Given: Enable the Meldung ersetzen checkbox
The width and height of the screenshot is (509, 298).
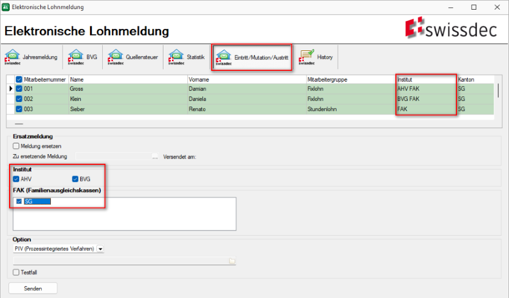Looking at the screenshot, I should point(16,146).
